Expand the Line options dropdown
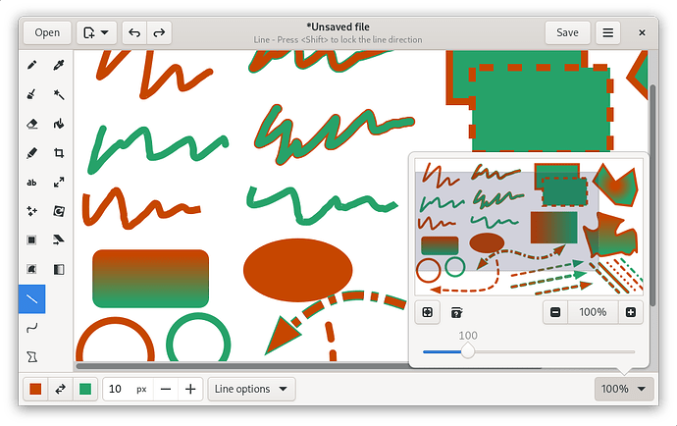Screen dimensions: 677x426 (252, 389)
